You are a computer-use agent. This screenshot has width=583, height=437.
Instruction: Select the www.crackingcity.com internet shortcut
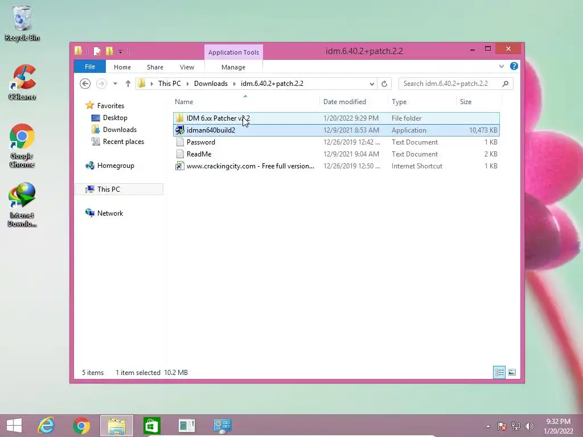tap(336, 166)
